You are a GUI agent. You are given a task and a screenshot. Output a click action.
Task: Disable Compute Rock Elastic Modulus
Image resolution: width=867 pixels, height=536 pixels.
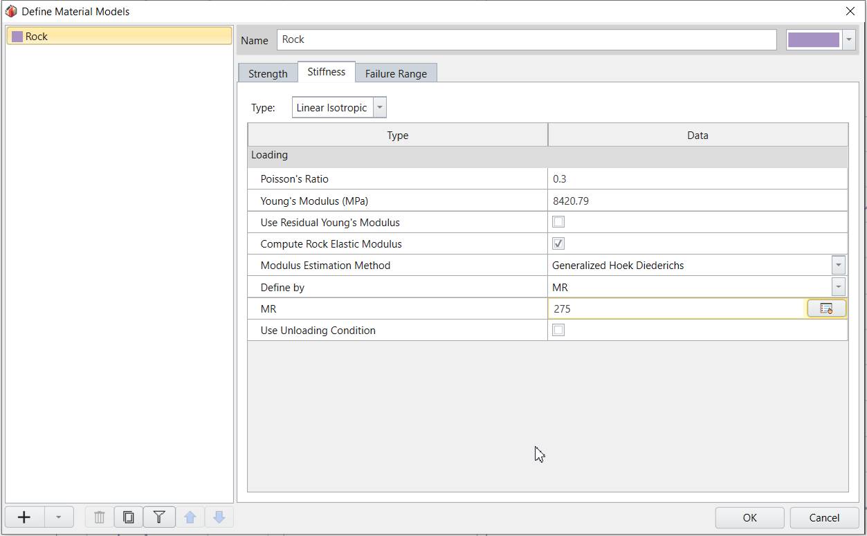[x=558, y=243]
